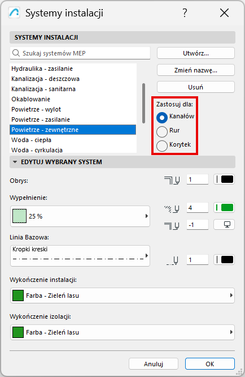This screenshot has height=377, width=245.
Task: Select Kanalizacja - sanitarna in the list
Action: click(73, 89)
